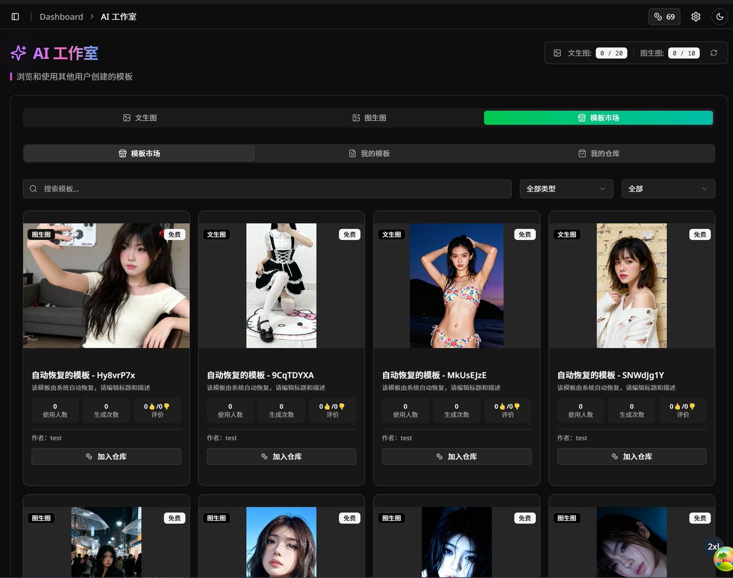Open the 我的模板 sub-tab
The height and width of the screenshot is (578, 733).
click(369, 153)
